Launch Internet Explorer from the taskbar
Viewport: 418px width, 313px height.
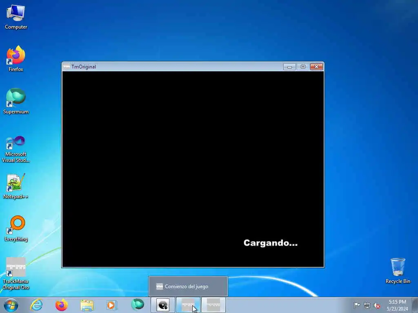click(36, 305)
